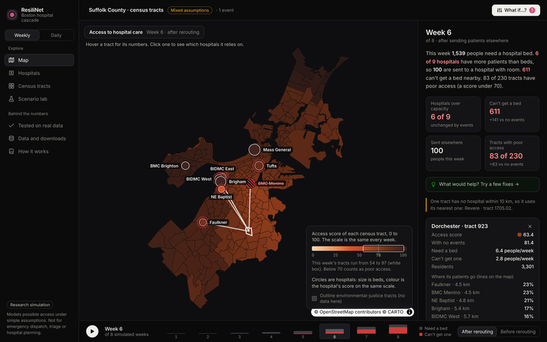
Task: Open the How it works page
Action: pyautogui.click(x=39, y=151)
